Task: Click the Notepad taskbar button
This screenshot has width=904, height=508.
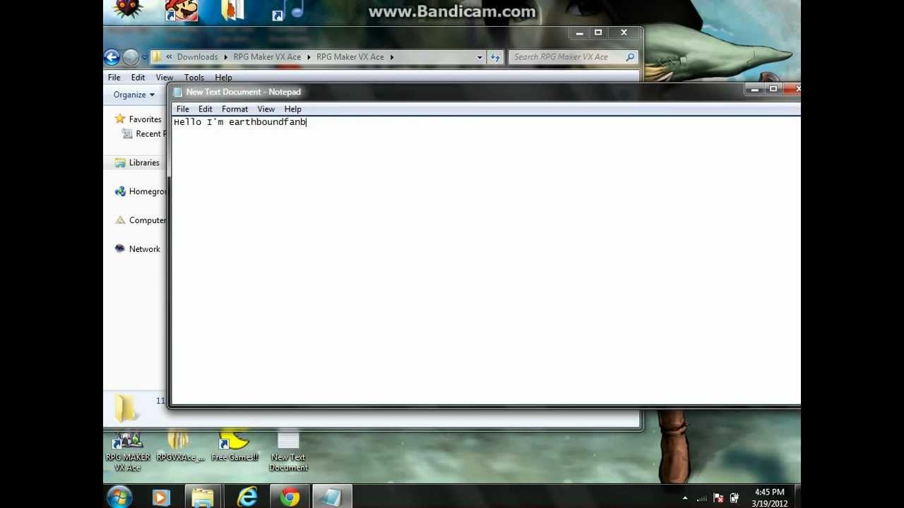Action: tap(331, 498)
